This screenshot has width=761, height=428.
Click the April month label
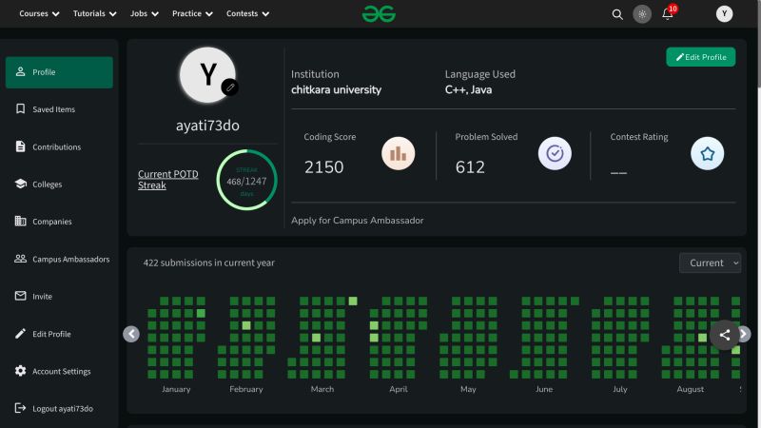pos(399,389)
